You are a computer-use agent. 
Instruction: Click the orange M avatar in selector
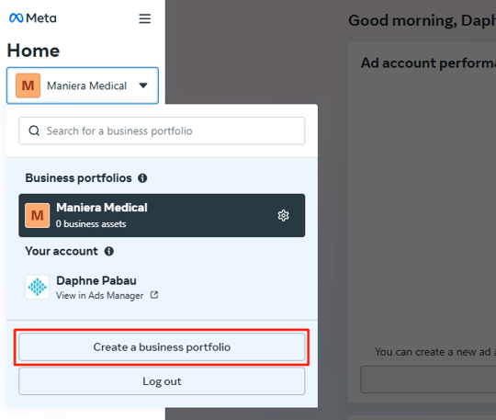pos(28,85)
